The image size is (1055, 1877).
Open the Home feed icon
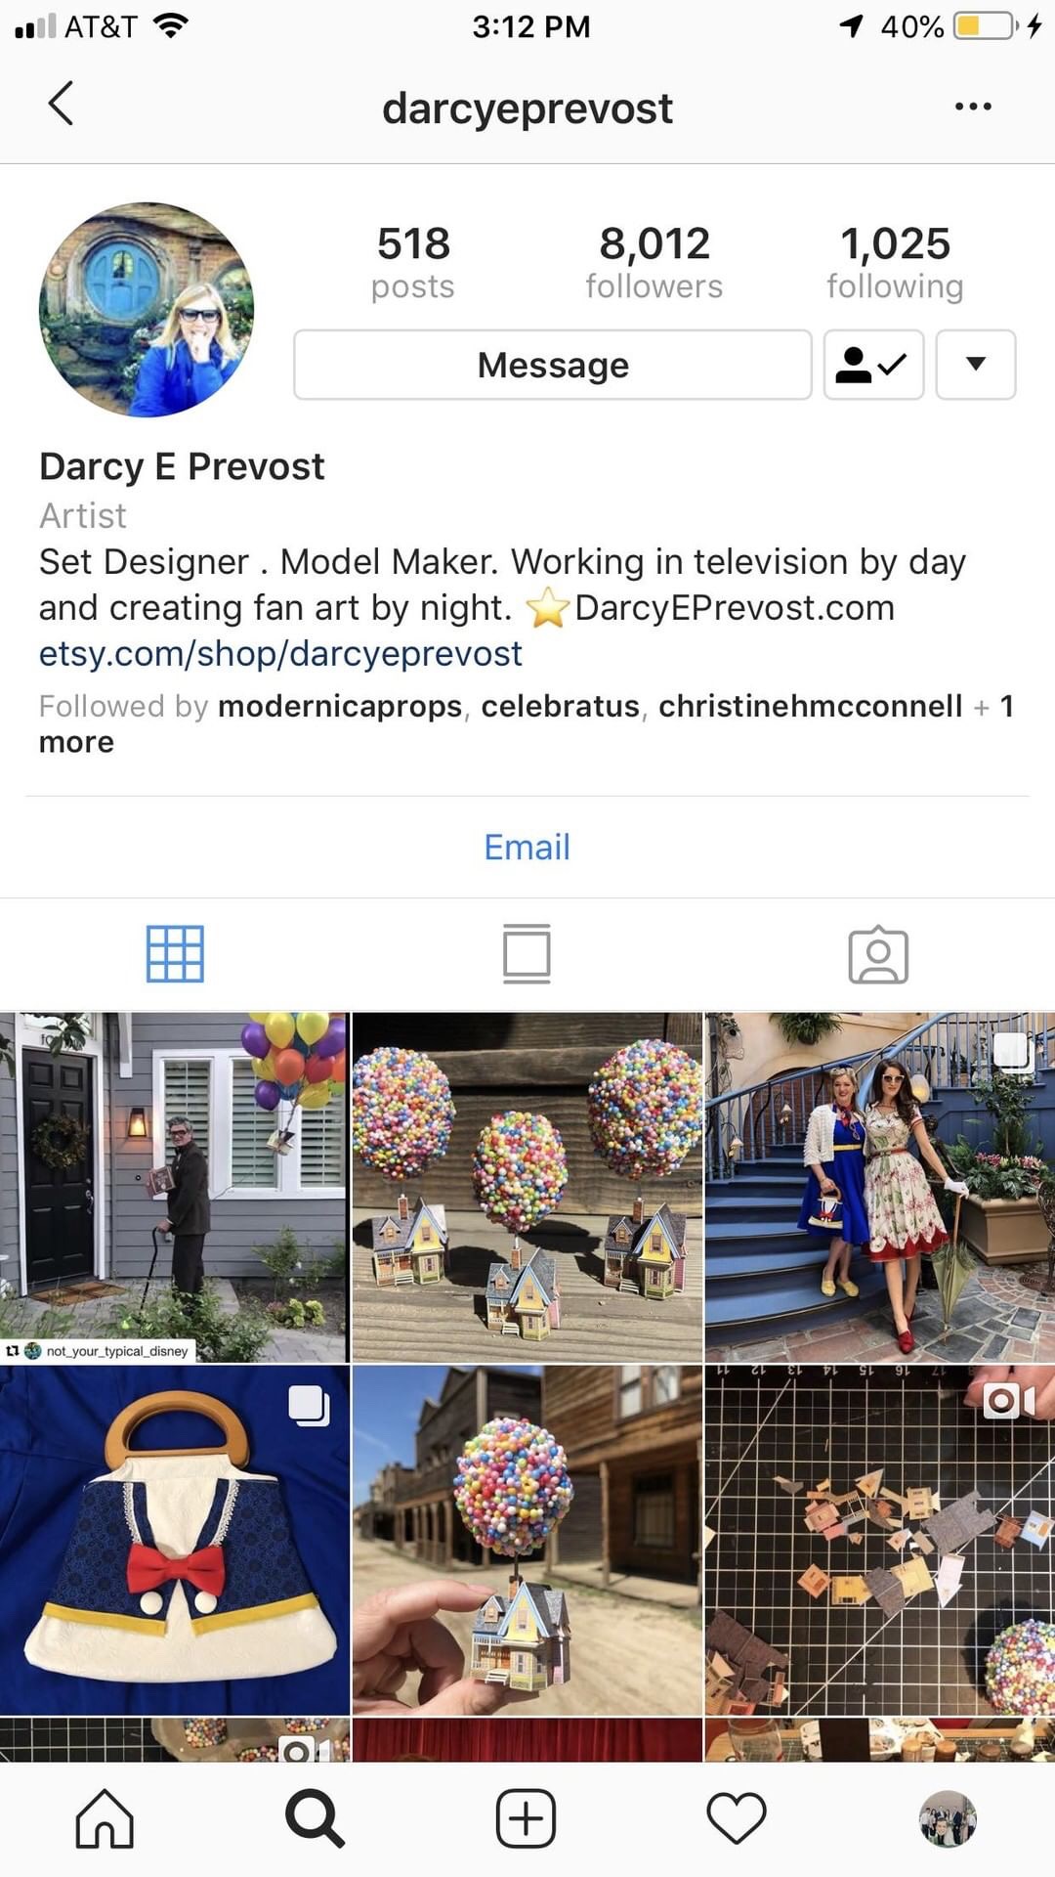105,1819
